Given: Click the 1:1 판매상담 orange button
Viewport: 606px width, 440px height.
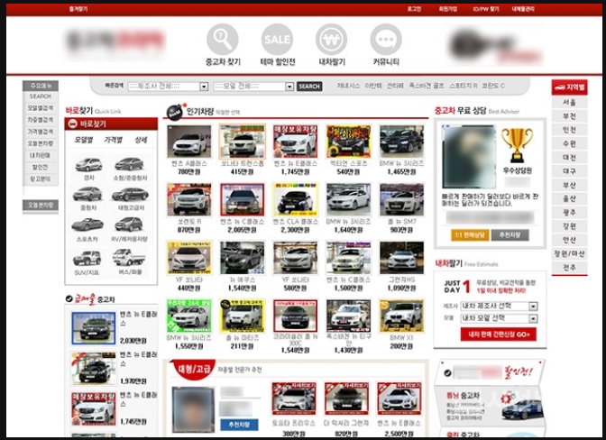Looking at the screenshot, I should 470,234.
